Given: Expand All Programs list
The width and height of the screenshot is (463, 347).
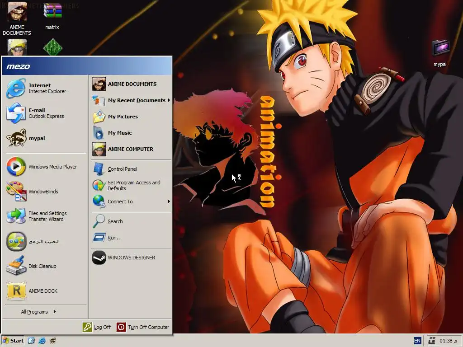Looking at the screenshot, I should 38,312.
